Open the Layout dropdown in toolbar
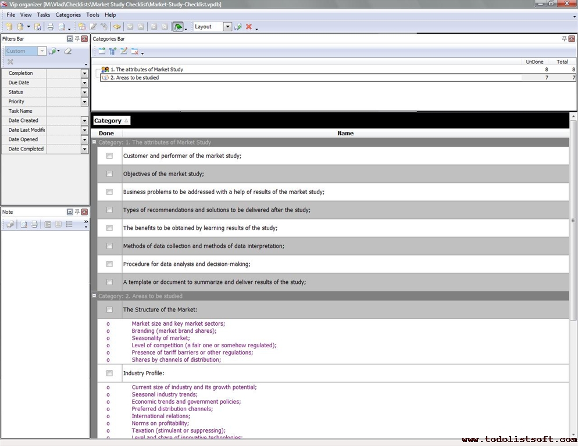 pos(227,27)
